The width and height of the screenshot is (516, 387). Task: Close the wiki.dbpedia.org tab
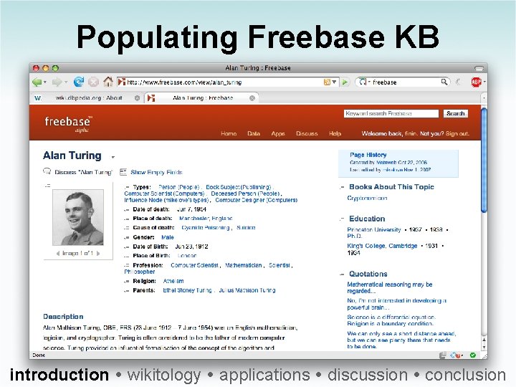pyautogui.click(x=137, y=98)
